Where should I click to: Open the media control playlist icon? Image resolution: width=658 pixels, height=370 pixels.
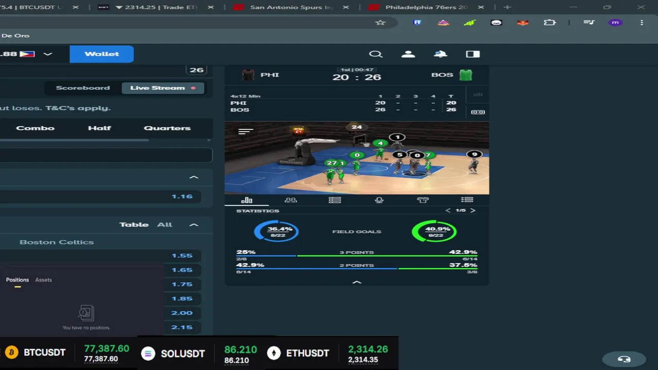[x=589, y=23]
